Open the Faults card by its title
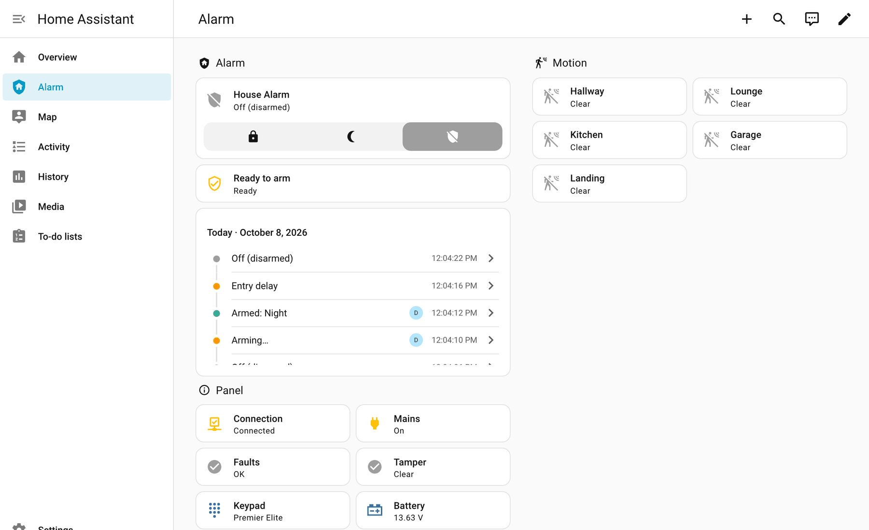Screen dimensions: 869x530 click(x=247, y=462)
